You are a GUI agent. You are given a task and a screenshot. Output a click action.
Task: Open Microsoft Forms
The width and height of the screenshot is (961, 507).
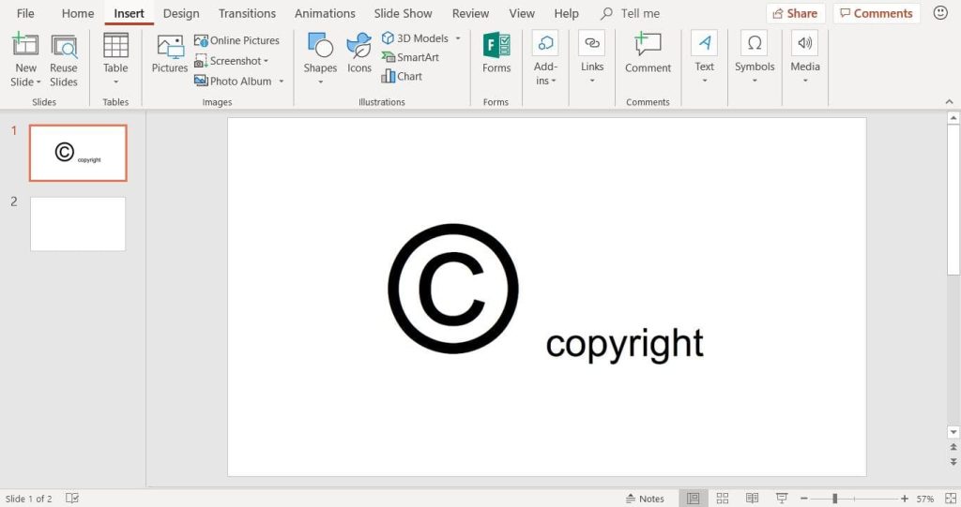click(x=496, y=53)
